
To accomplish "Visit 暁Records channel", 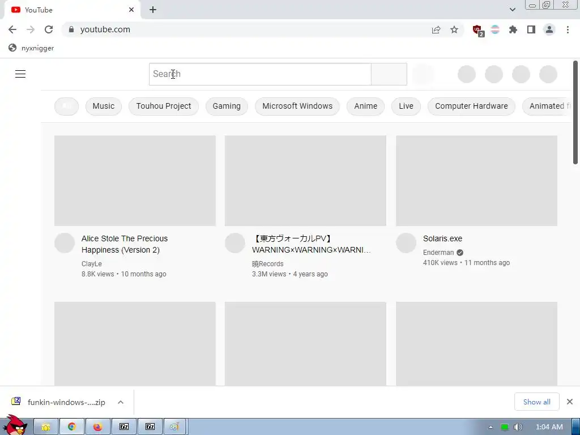I will pyautogui.click(x=268, y=264).
